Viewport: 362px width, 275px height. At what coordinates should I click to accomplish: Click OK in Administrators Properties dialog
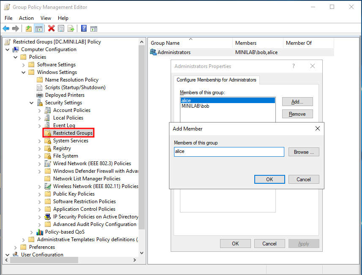pos(235,244)
